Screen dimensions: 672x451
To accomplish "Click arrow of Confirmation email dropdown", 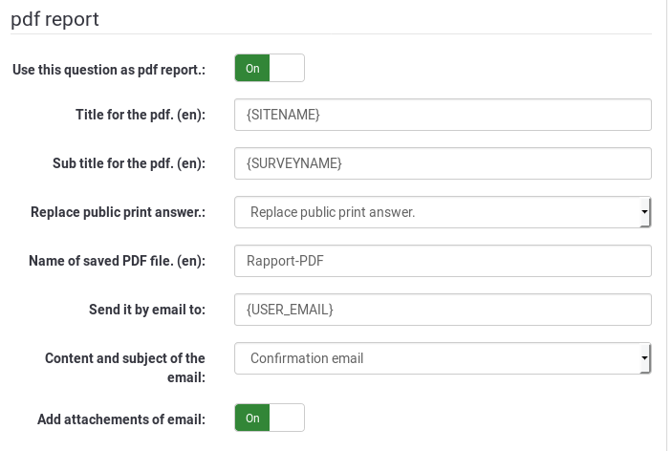I will [x=644, y=358].
